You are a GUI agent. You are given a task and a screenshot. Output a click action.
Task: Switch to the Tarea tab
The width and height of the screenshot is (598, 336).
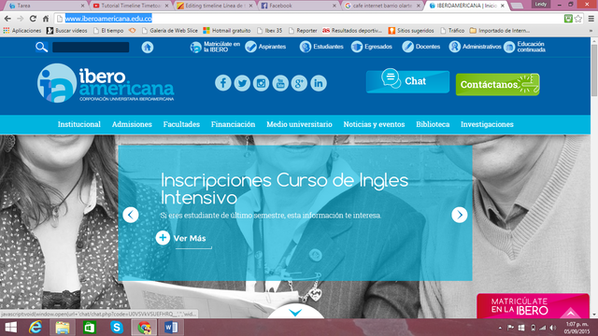click(46, 6)
